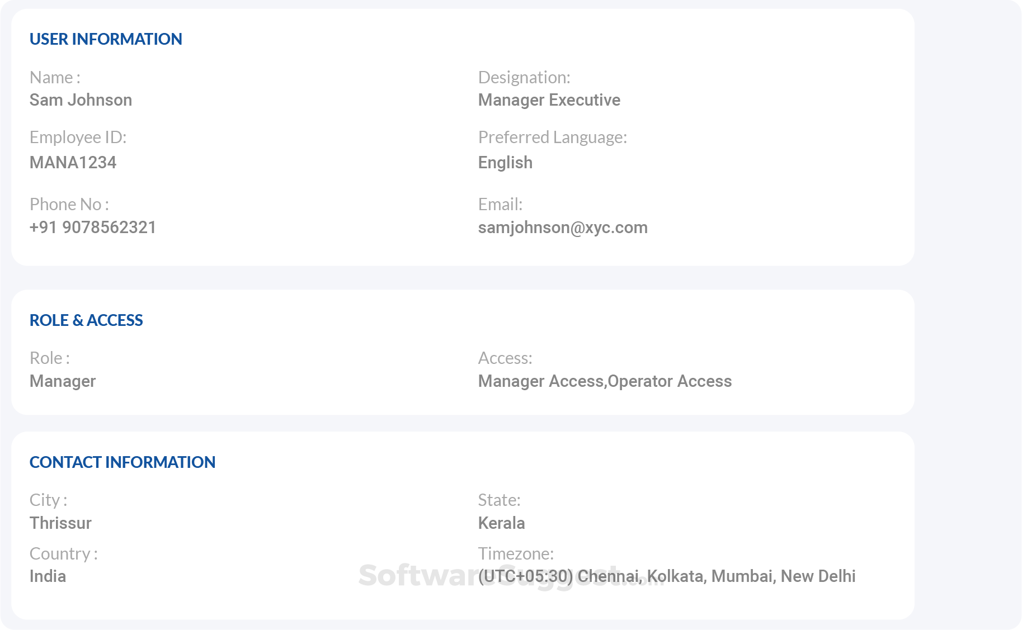Select Manager Access,Operator Access value
The width and height of the screenshot is (1022, 630).
pos(605,381)
